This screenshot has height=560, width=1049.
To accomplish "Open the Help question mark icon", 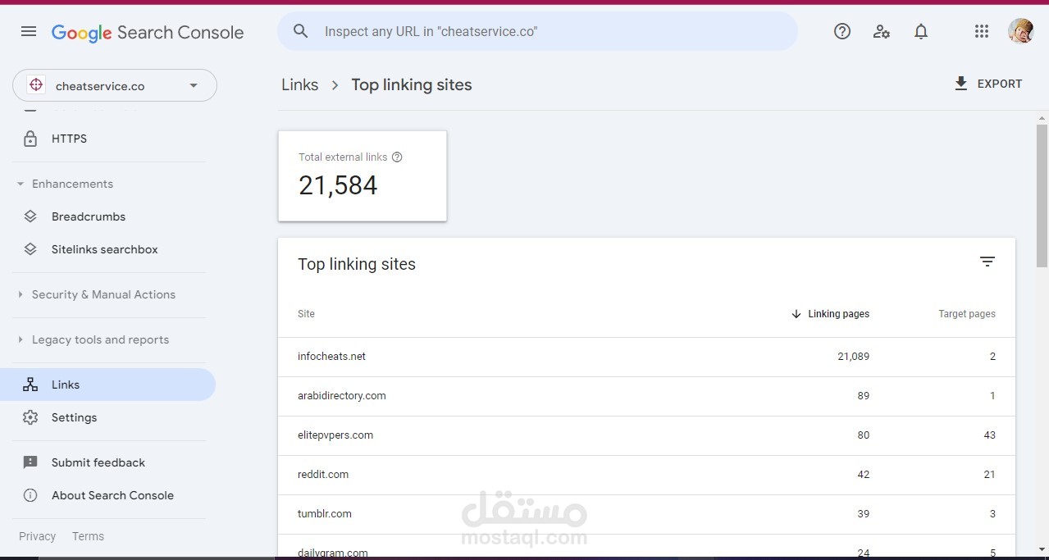I will click(x=842, y=31).
